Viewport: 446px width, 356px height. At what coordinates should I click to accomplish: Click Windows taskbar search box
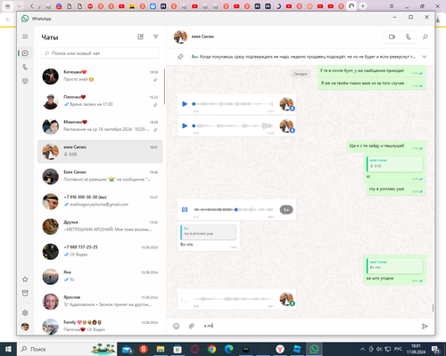[67, 349]
